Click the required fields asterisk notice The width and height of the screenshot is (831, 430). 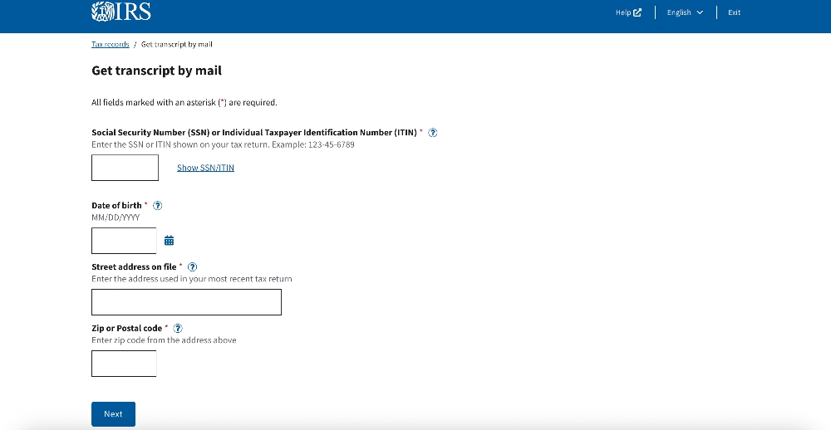pyautogui.click(x=184, y=103)
